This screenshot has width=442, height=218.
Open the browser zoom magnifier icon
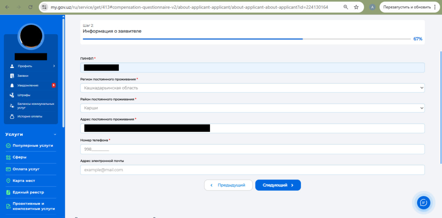point(346,7)
